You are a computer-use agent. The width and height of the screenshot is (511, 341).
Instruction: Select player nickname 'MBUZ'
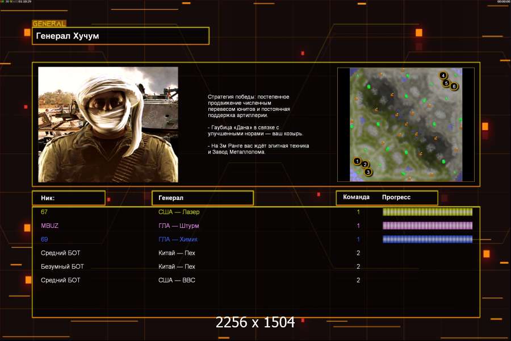[x=50, y=226]
